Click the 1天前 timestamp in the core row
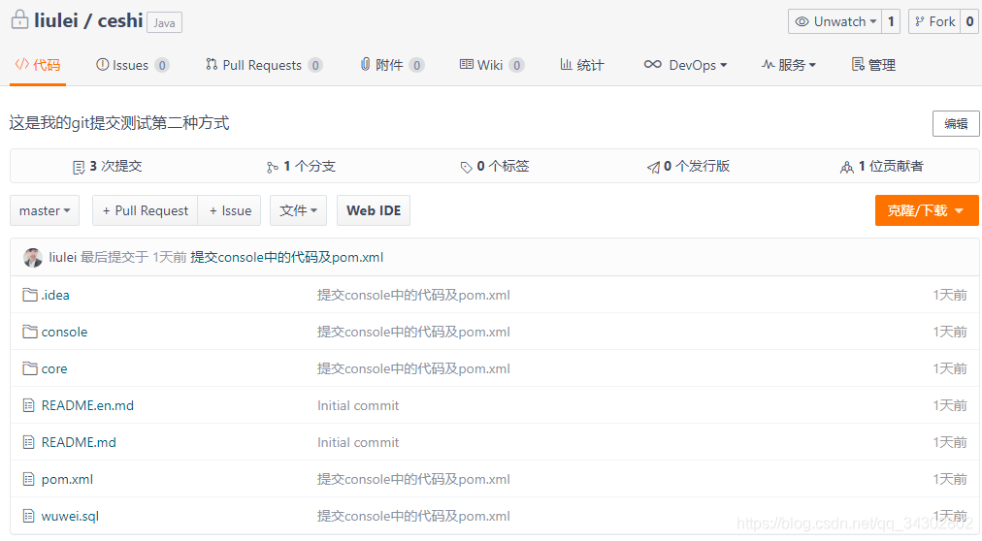The width and height of the screenshot is (982, 541). (x=950, y=368)
